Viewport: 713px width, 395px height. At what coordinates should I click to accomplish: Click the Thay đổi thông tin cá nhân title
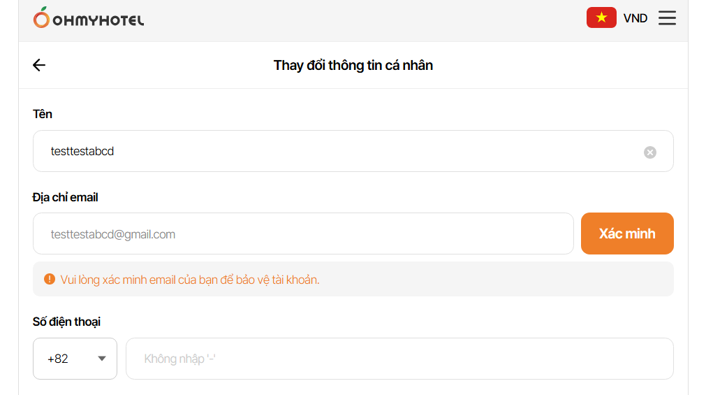353,65
